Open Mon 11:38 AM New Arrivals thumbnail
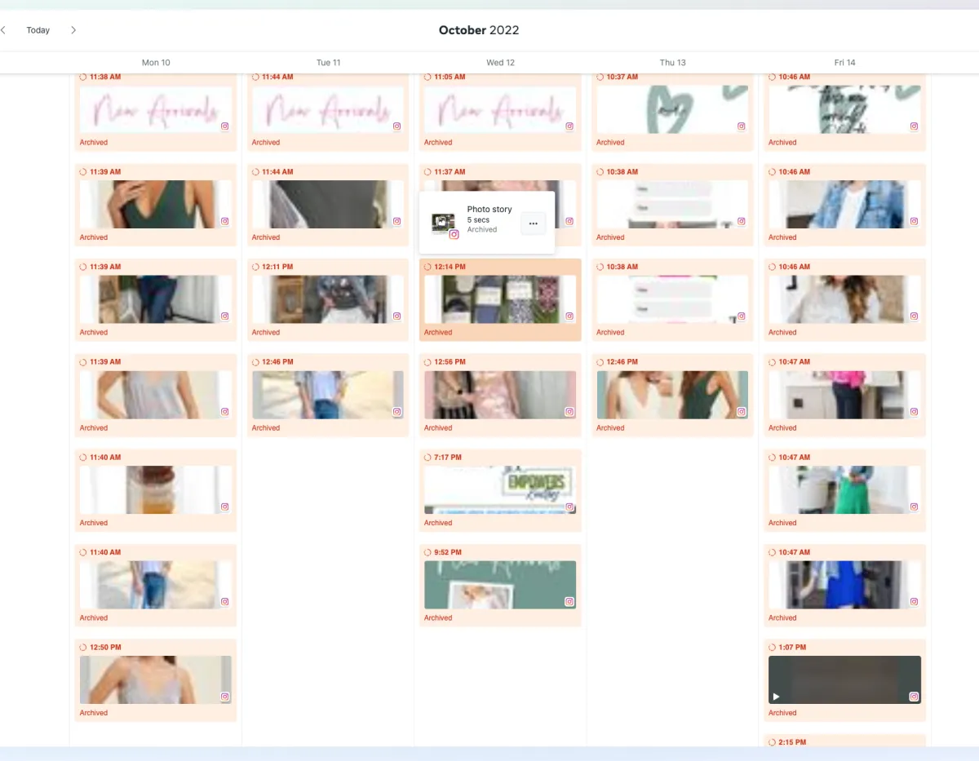 pos(156,110)
